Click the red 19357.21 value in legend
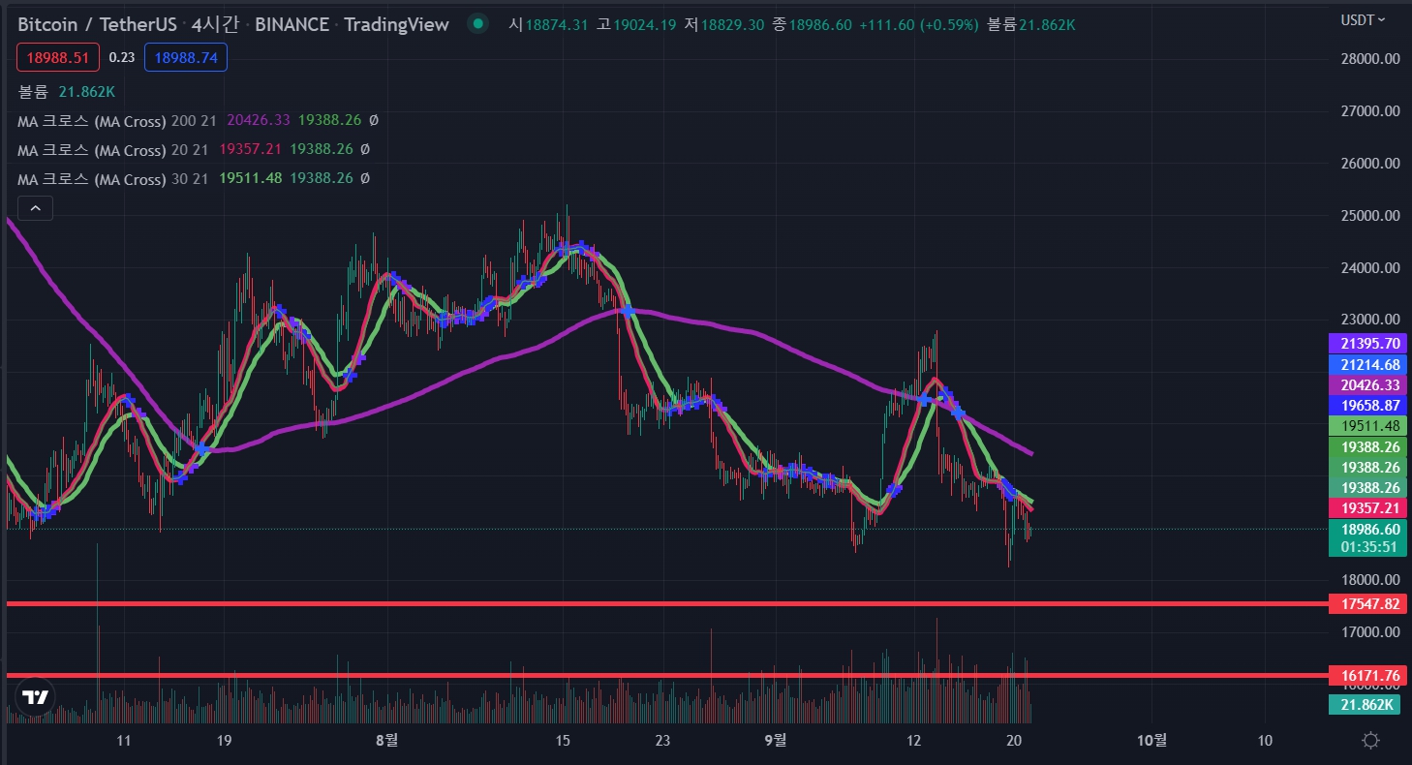This screenshot has width=1412, height=765. click(251, 150)
